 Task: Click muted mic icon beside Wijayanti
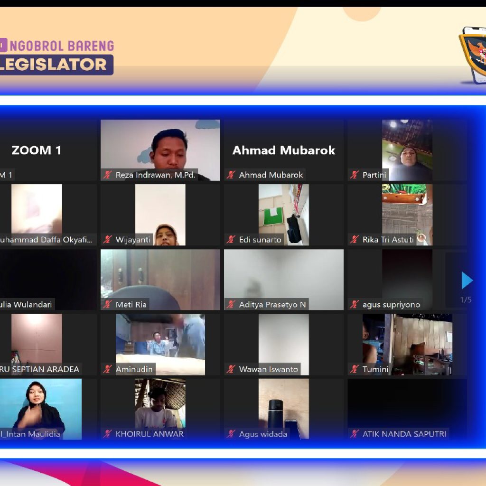point(108,240)
